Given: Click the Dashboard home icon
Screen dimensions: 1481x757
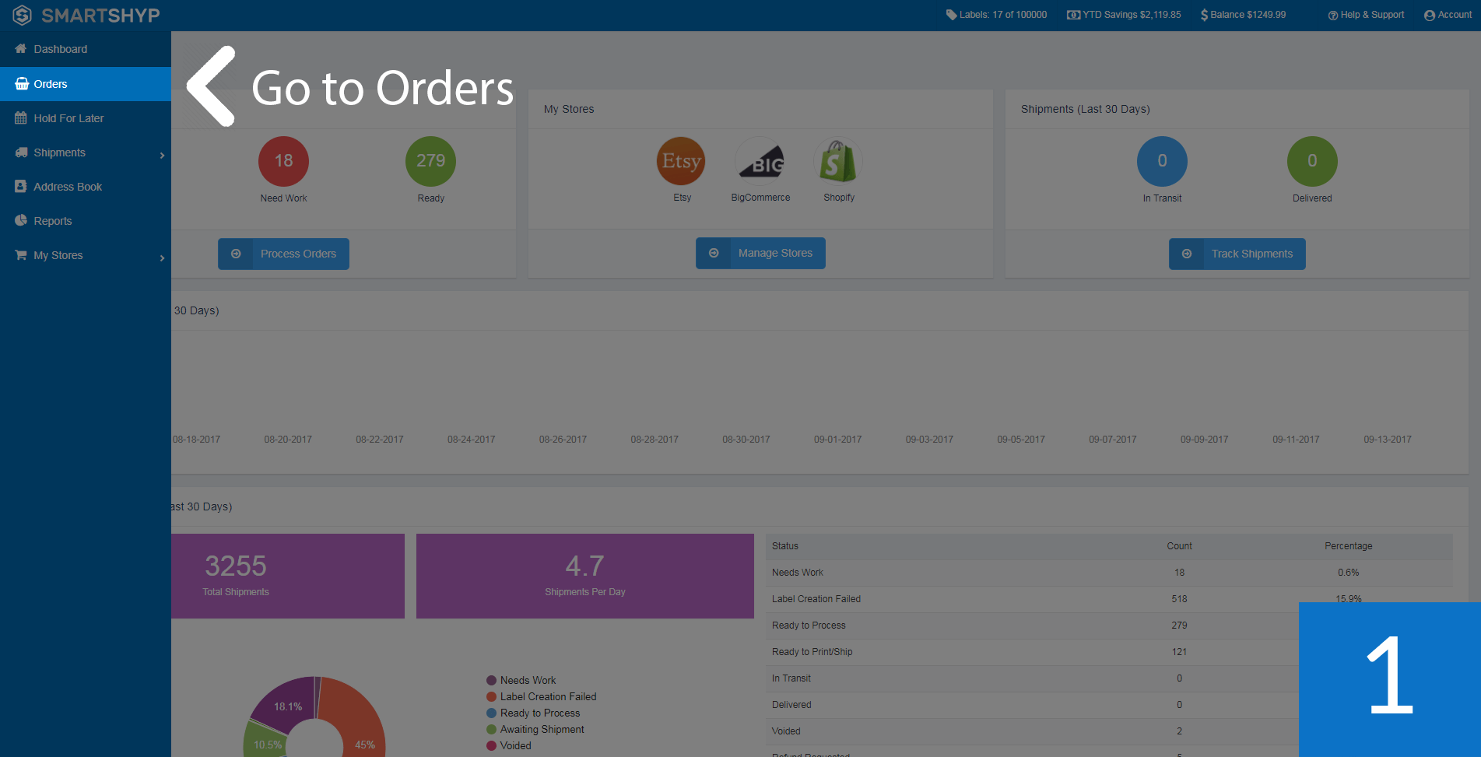Looking at the screenshot, I should pyautogui.click(x=21, y=49).
